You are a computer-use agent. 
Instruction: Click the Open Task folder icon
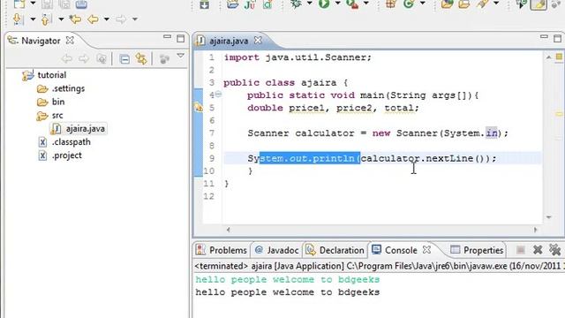[464, 4]
